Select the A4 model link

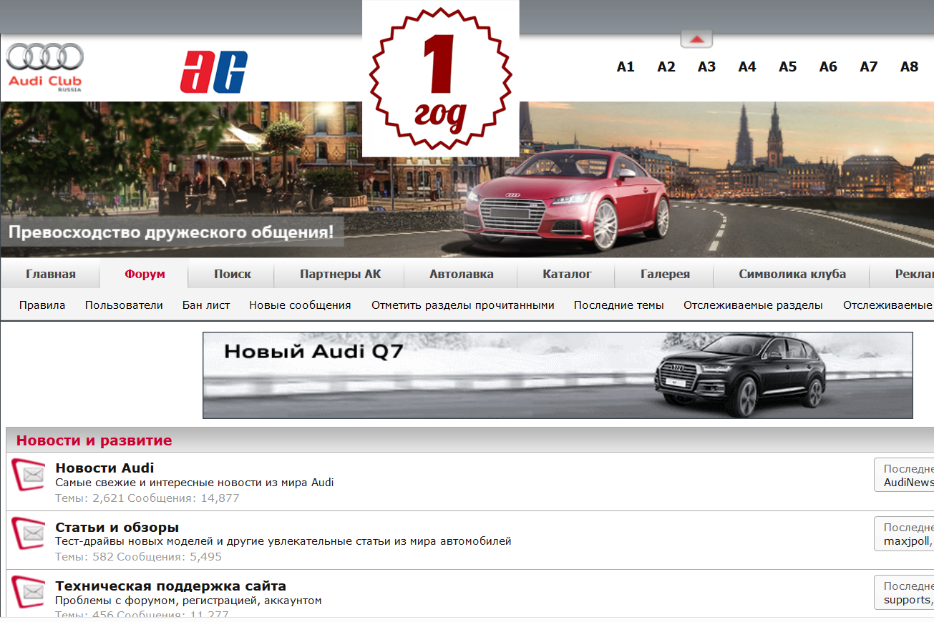[x=747, y=66]
